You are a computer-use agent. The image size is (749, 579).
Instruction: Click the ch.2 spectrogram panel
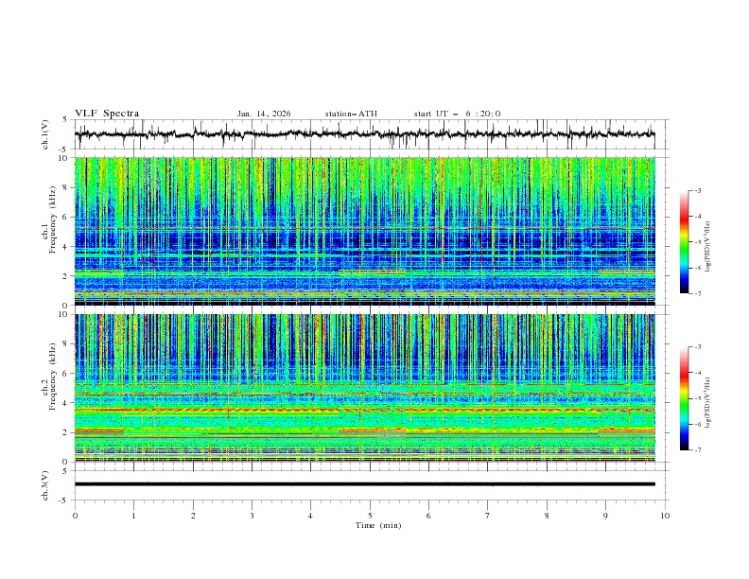(365, 388)
